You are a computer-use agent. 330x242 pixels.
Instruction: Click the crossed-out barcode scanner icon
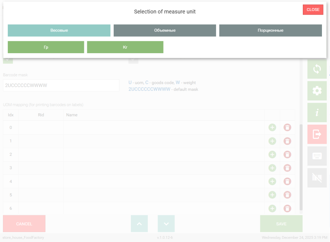[x=317, y=178]
